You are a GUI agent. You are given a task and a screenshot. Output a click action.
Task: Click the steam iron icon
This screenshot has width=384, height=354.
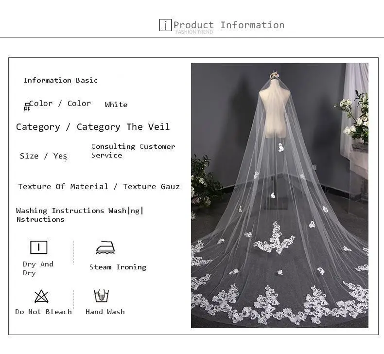tap(105, 248)
